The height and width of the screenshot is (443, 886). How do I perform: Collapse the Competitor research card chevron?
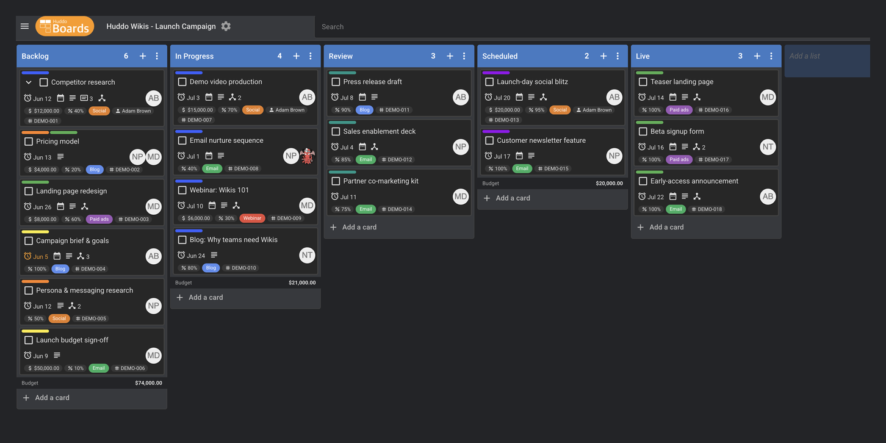[x=29, y=82]
